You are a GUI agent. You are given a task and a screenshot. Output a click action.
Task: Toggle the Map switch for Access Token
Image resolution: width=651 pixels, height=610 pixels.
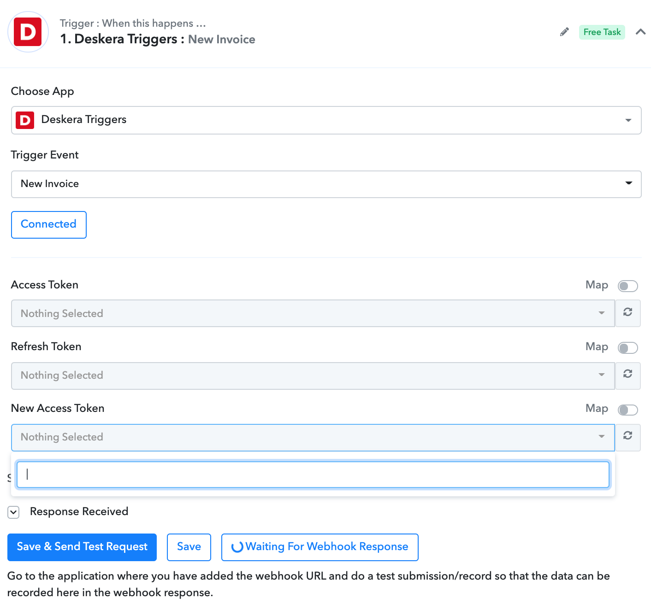point(627,286)
